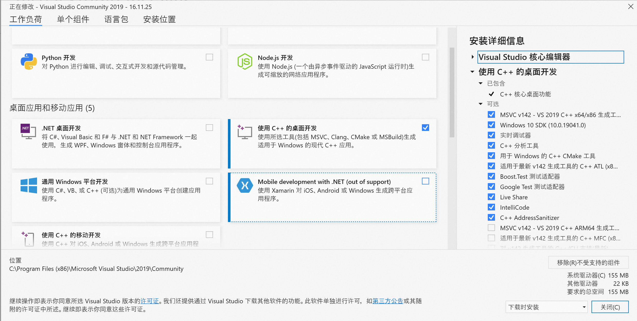Click the 桌面应用和移动应用 (5) heading
Screen dimensions: 637x321
coord(52,108)
